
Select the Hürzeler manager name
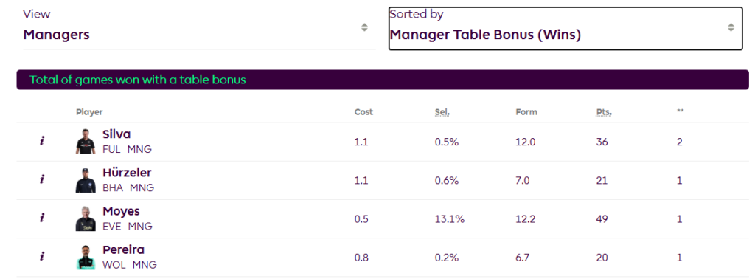(127, 173)
